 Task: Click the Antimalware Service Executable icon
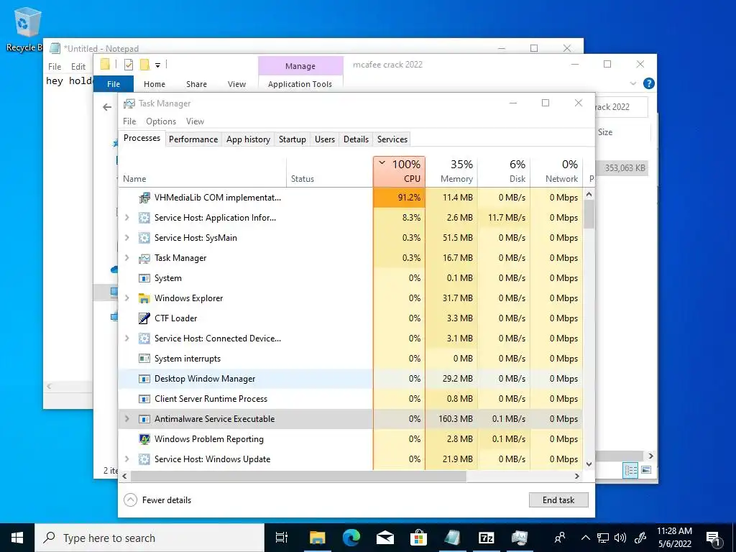144,419
